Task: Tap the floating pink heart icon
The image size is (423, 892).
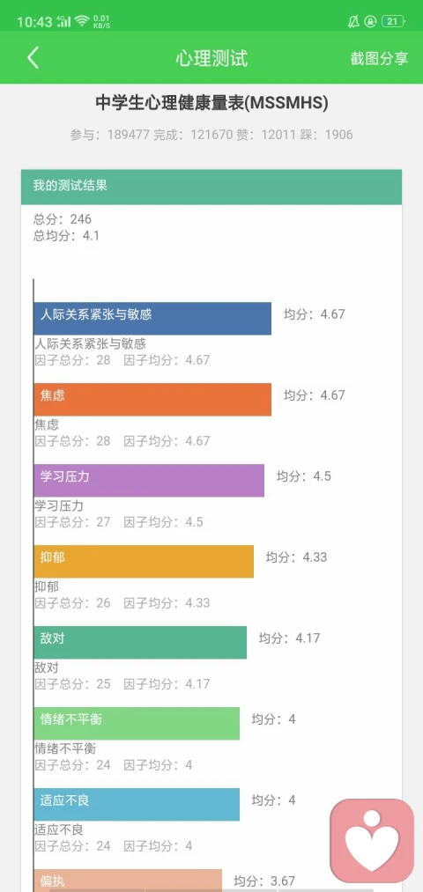Action: point(372,841)
